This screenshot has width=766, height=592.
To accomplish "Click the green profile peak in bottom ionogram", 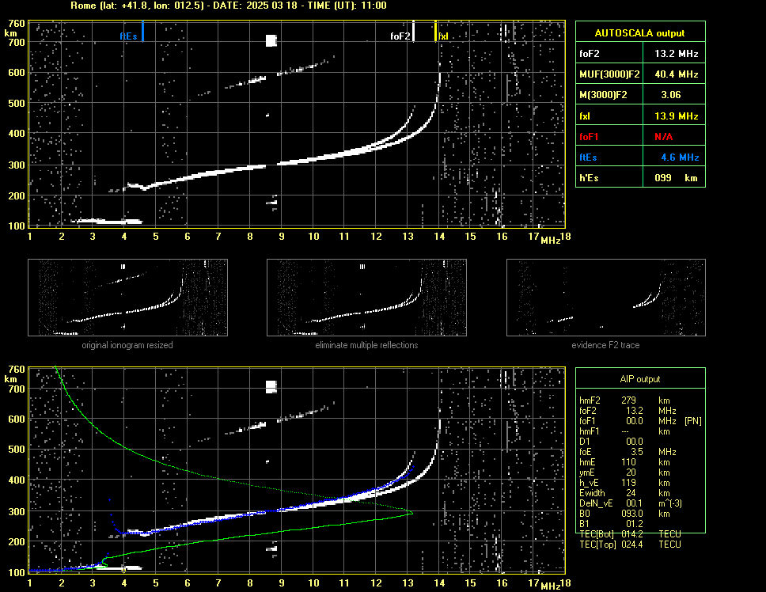I will pyautogui.click(x=411, y=513).
